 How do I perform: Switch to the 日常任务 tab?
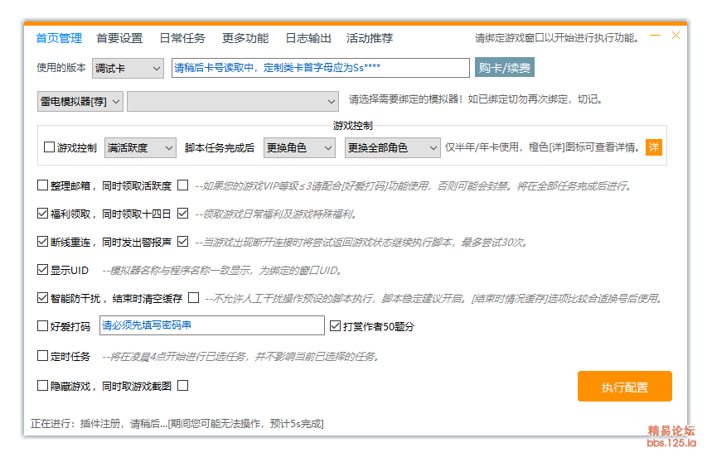click(x=182, y=38)
